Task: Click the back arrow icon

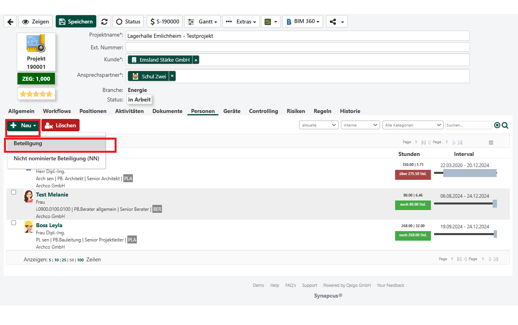Action: tap(10, 21)
